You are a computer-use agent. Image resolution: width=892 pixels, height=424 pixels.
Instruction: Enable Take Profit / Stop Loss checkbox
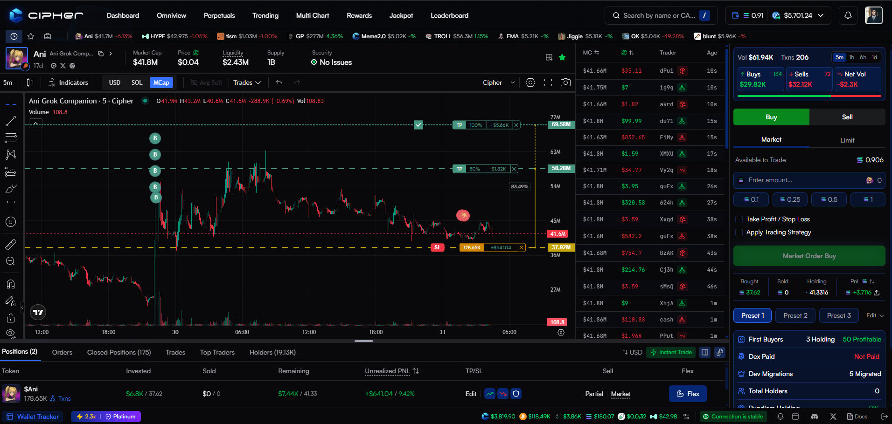click(x=739, y=219)
